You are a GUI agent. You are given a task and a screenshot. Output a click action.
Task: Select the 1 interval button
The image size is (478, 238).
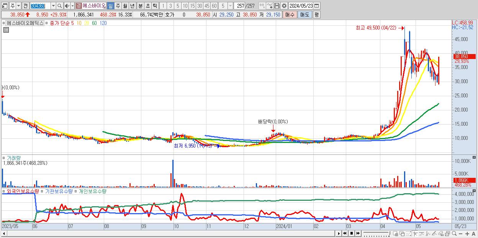[163, 6]
